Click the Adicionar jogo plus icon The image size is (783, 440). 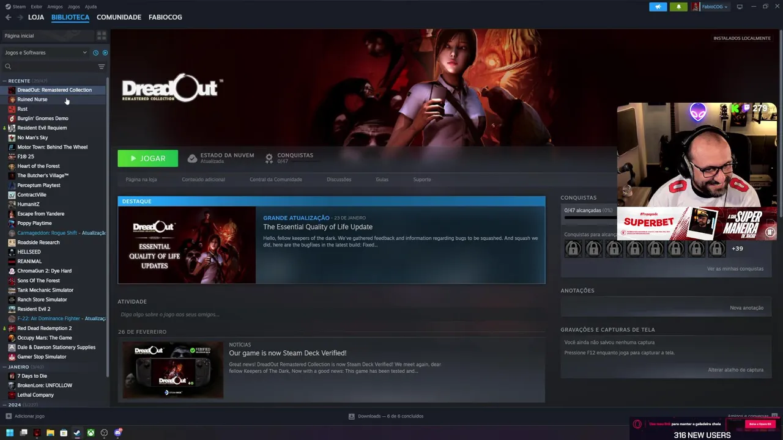click(9, 416)
